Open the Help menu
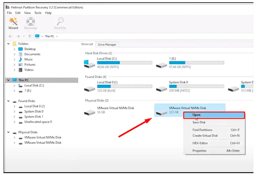 (48, 13)
